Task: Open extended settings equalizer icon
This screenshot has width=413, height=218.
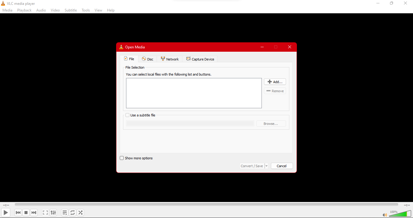Action: pyautogui.click(x=53, y=213)
